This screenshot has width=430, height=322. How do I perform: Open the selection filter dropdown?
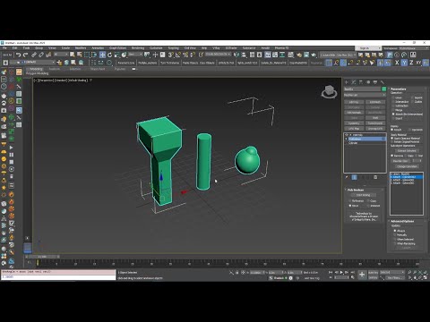tap(61, 55)
